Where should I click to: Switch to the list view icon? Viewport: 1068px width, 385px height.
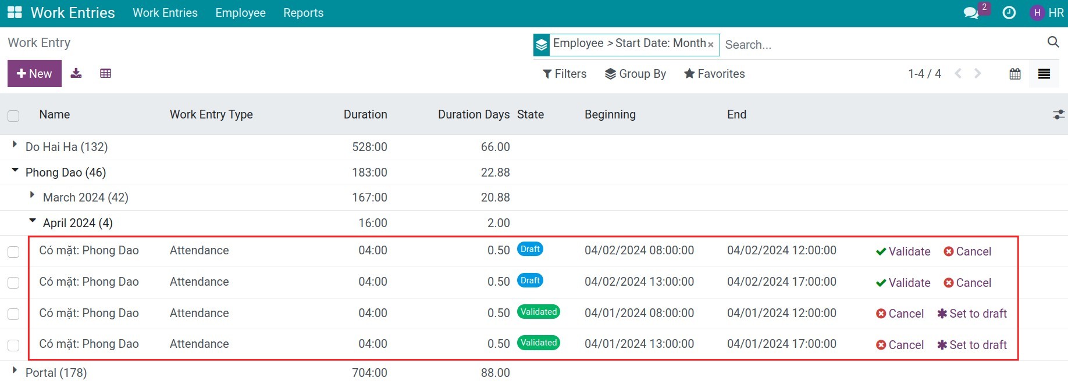(x=1044, y=74)
